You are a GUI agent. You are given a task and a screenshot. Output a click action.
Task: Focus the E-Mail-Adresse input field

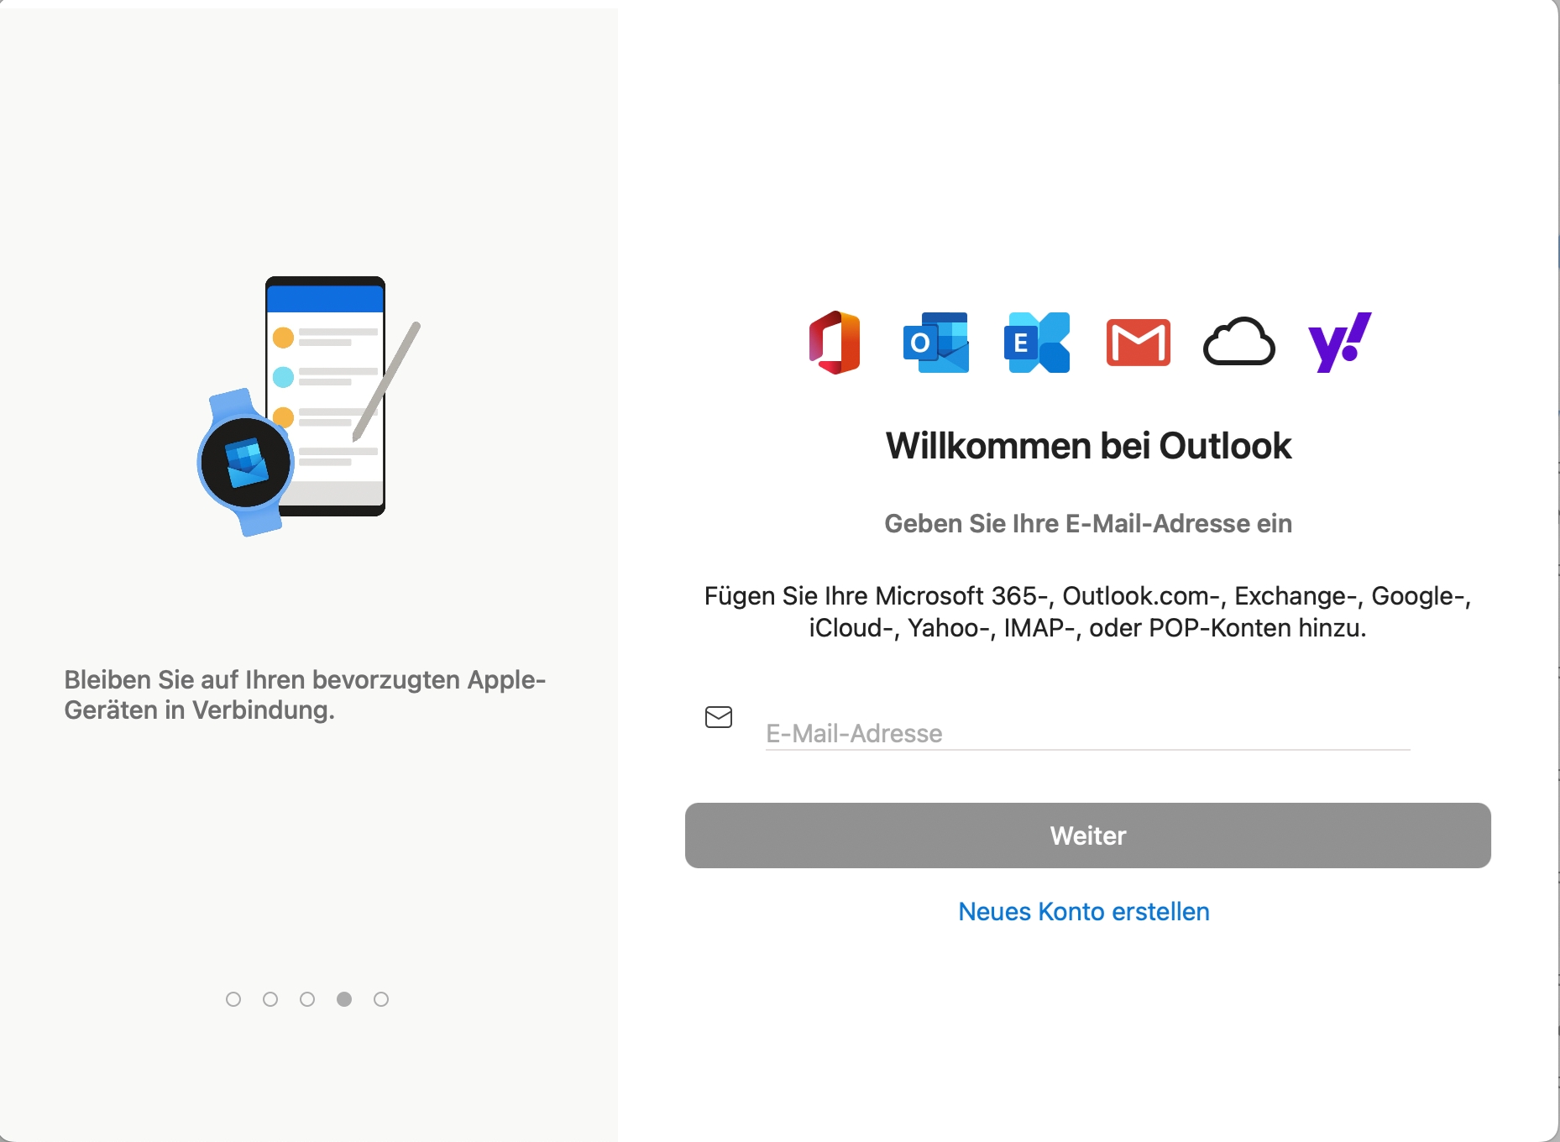(x=1087, y=733)
